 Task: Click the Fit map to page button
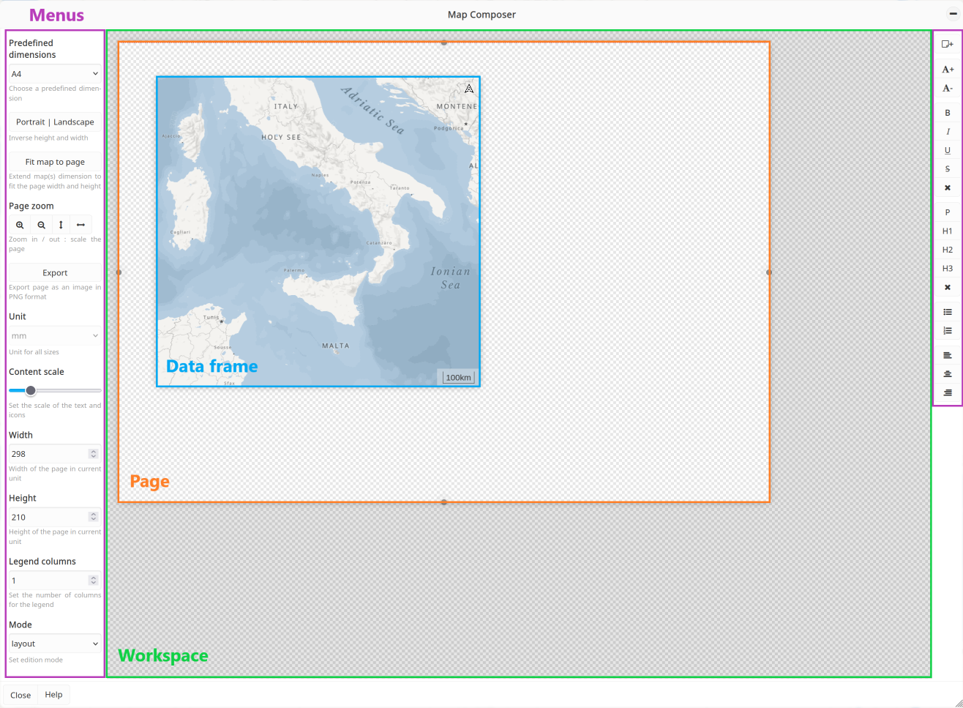pos(55,161)
